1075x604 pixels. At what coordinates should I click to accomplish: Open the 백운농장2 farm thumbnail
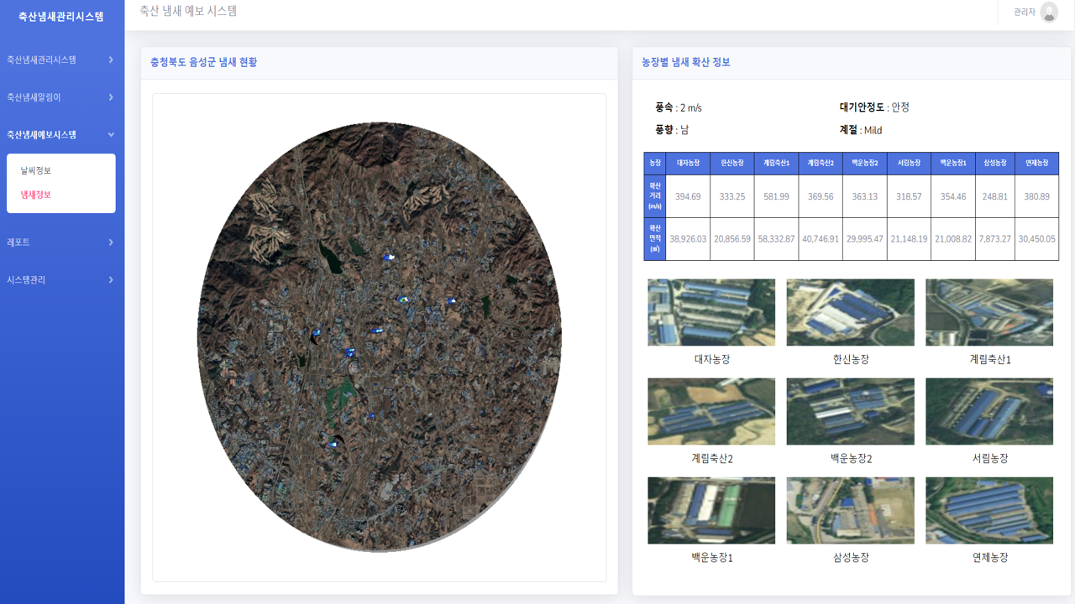pyautogui.click(x=850, y=411)
